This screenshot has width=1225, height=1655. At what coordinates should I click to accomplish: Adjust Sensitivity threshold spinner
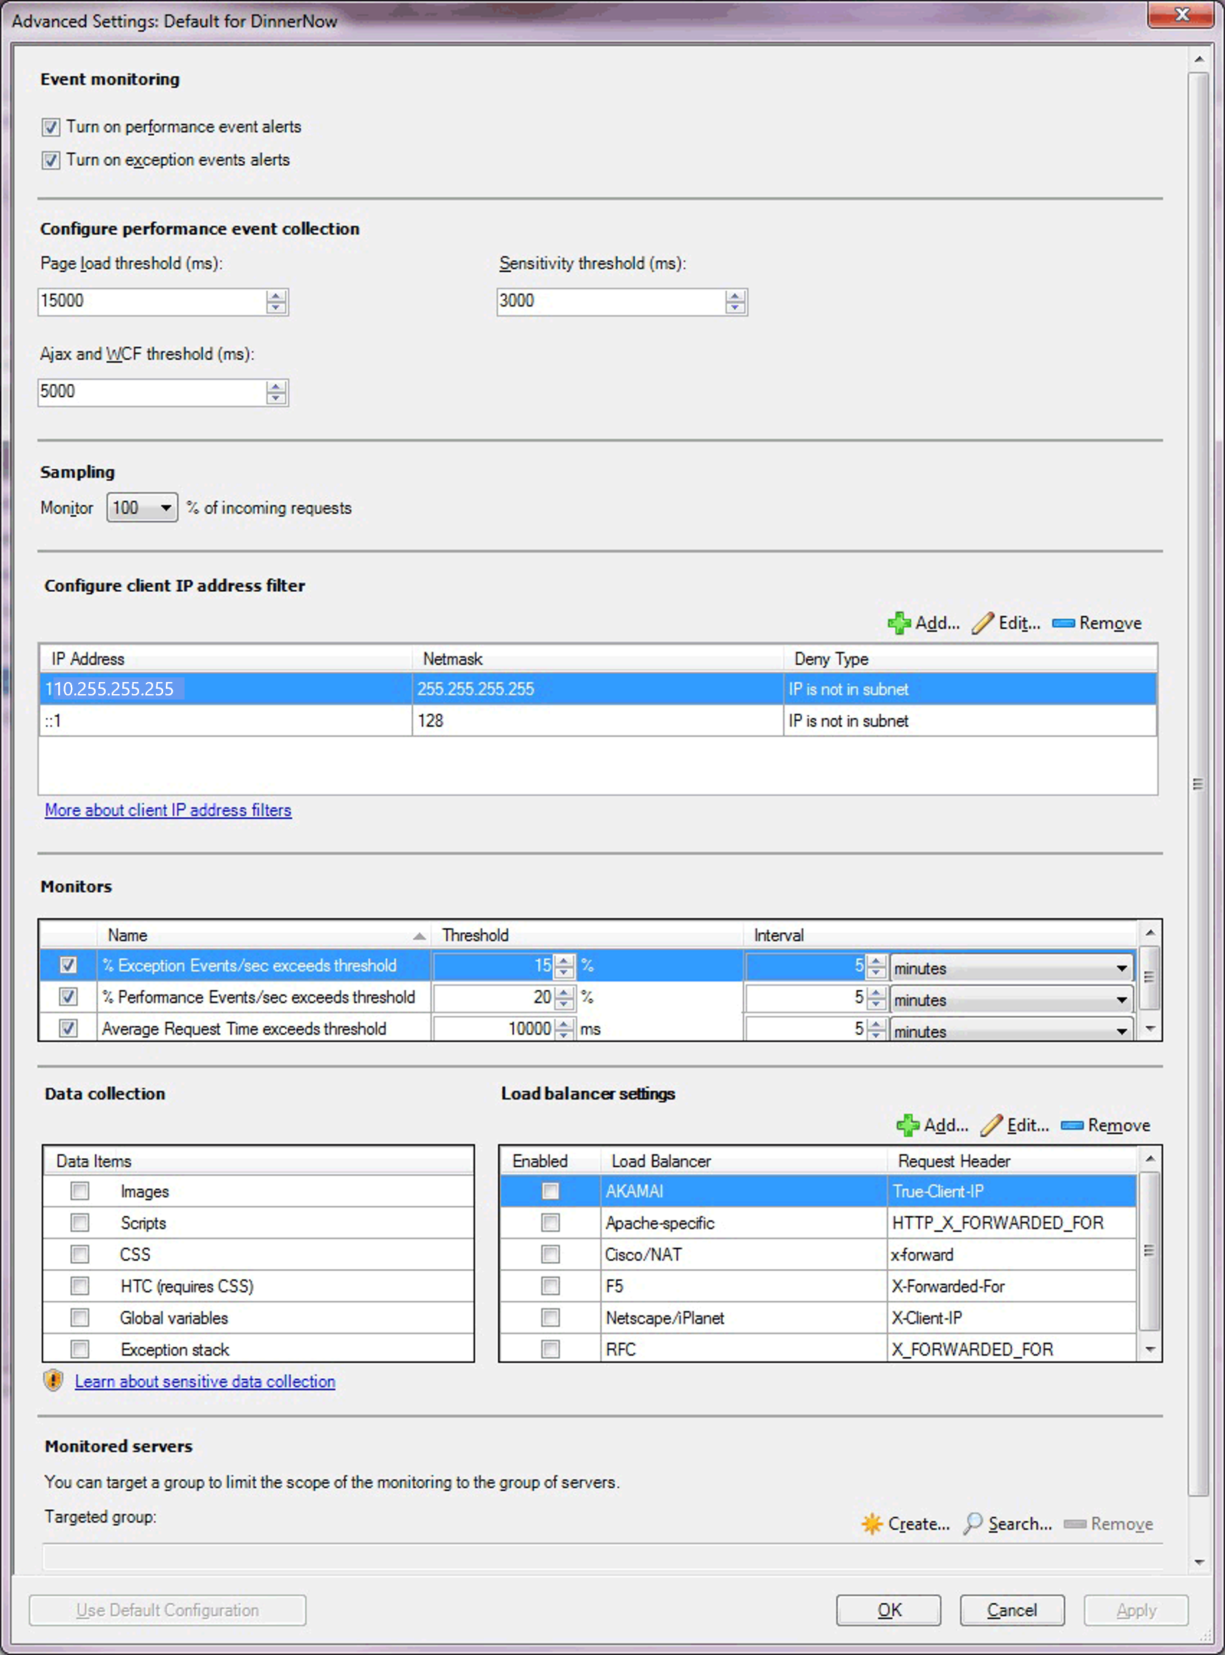(x=735, y=302)
